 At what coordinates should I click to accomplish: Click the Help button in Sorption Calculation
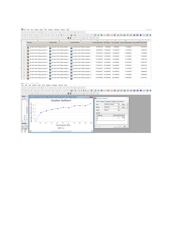(x=124, y=126)
